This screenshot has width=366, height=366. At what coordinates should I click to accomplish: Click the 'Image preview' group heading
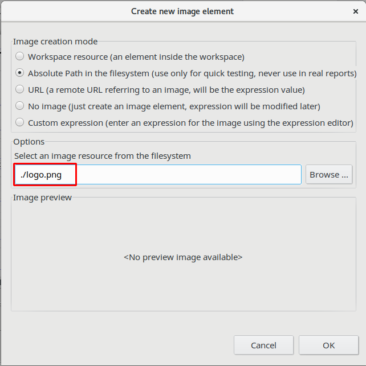tap(42, 198)
